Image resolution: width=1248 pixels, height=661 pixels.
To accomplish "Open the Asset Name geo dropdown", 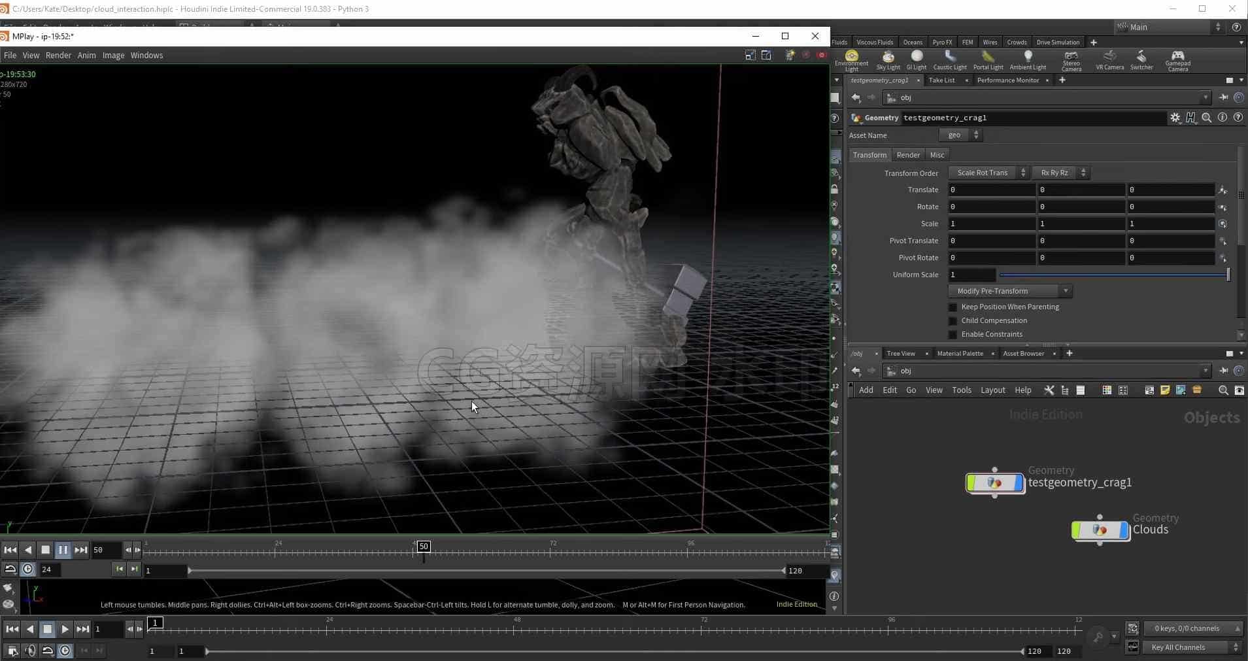I will click(x=961, y=135).
